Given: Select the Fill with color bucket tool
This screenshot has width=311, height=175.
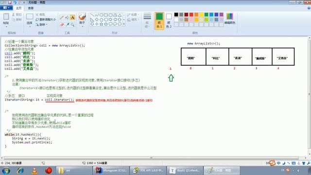Looking at the screenshot, I should coord(67,17).
